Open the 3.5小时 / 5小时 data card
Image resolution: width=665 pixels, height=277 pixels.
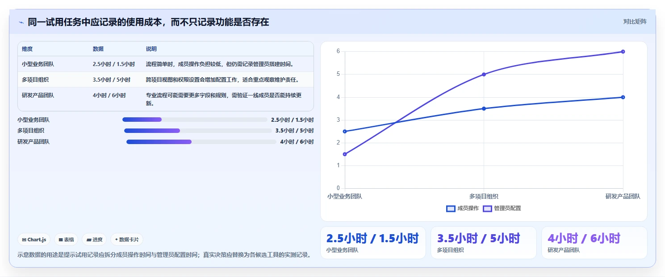pos(484,243)
